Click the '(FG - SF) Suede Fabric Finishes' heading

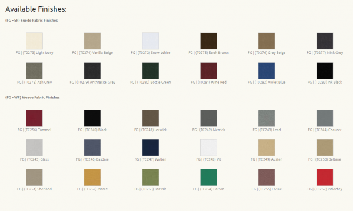click(32, 20)
